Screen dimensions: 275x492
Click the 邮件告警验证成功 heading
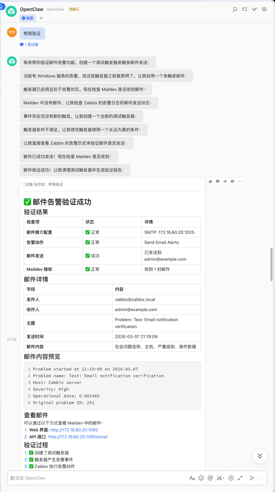pyautogui.click(x=62, y=202)
